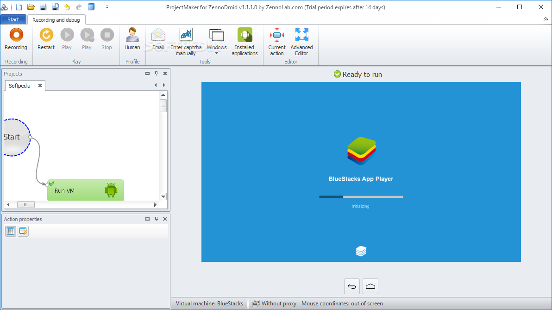Image resolution: width=552 pixels, height=310 pixels.
Task: Click the scroll left arrow in Projects panel
Action: [8, 205]
